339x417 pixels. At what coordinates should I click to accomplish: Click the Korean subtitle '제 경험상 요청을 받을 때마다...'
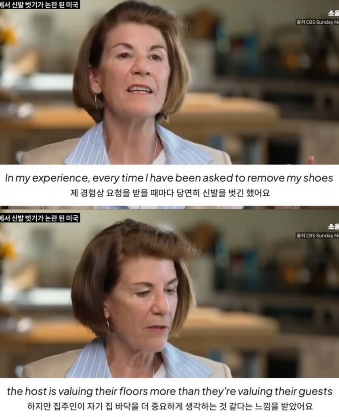[170, 193]
